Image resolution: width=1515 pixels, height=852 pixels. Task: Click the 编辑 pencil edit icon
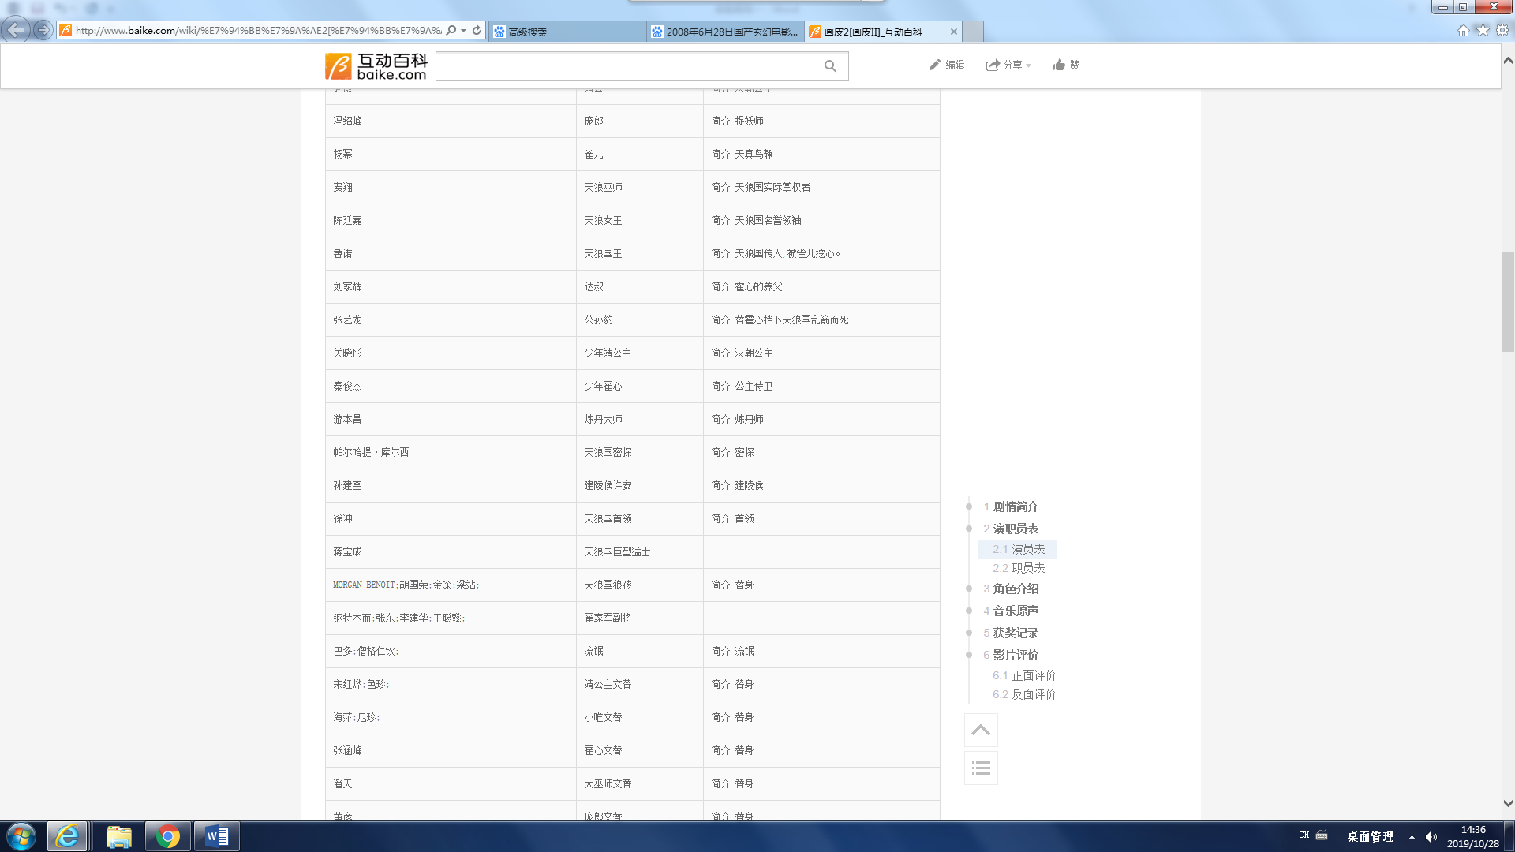coord(935,65)
